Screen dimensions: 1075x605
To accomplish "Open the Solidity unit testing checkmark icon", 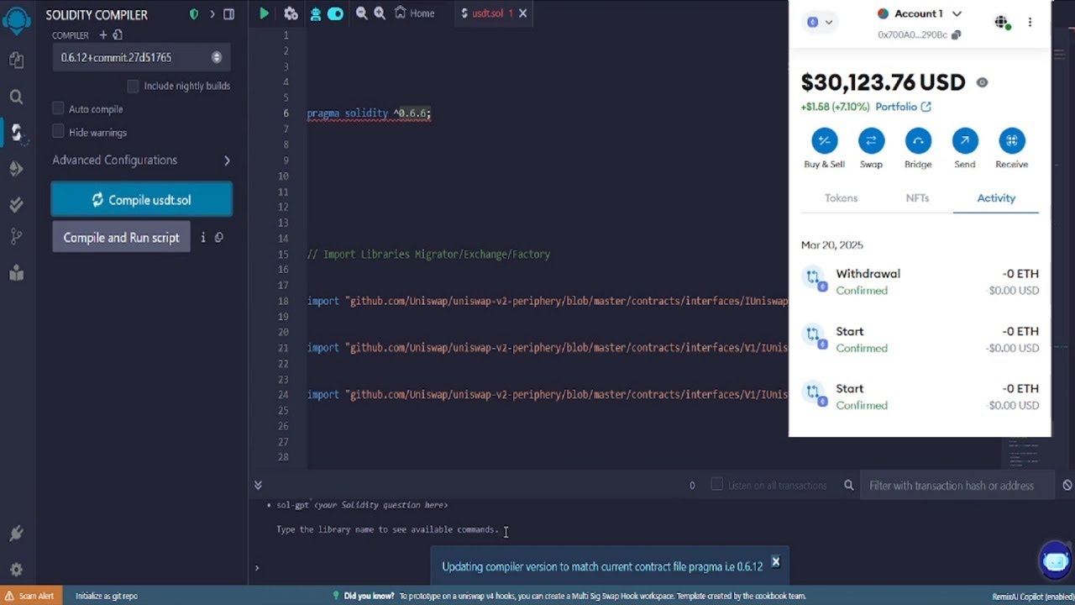I will click(16, 204).
